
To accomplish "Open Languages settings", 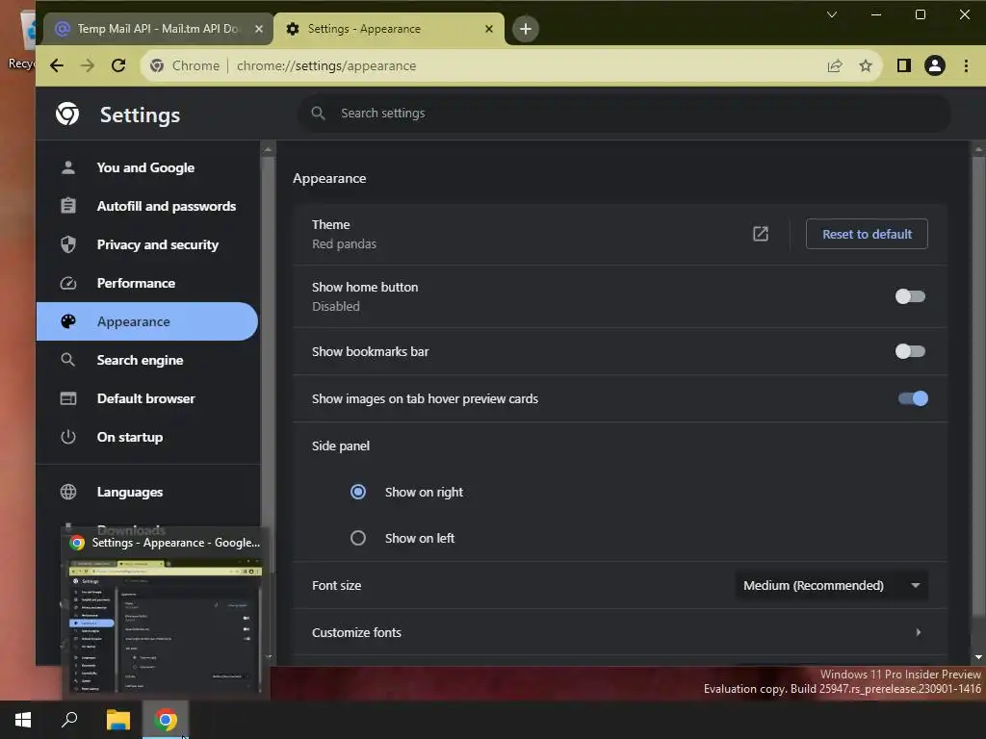I will [x=147, y=492].
